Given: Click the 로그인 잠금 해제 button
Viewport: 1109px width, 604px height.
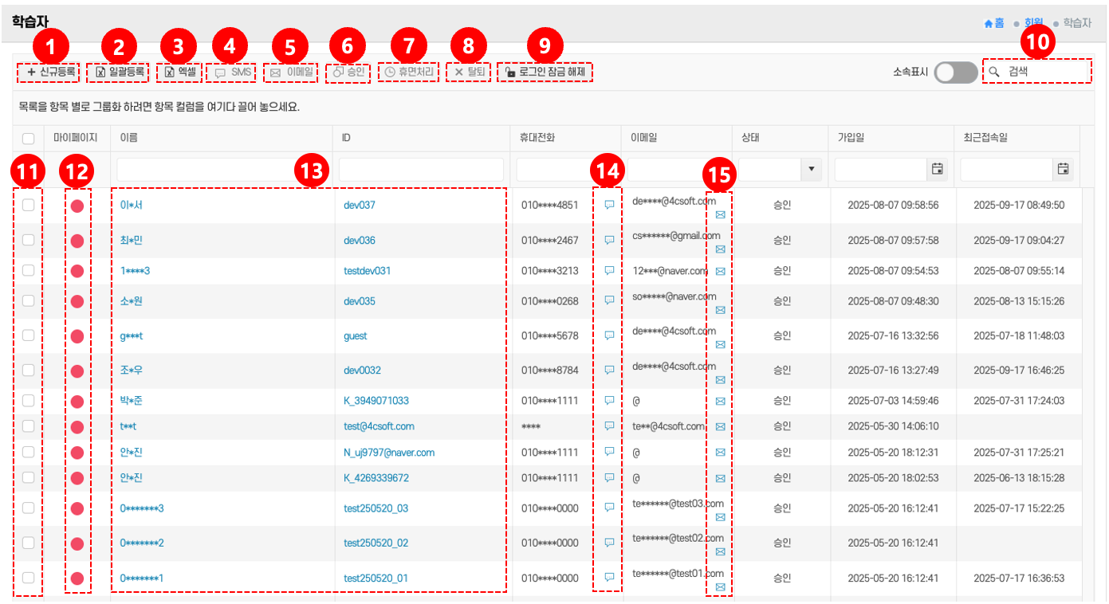Looking at the screenshot, I should [545, 73].
